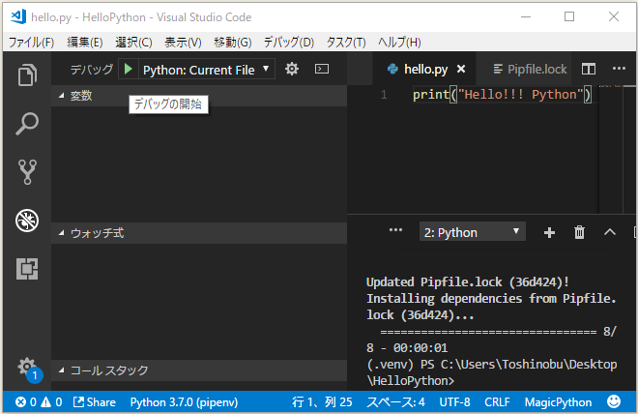Click line number 1 in the gutter
The height and width of the screenshot is (414, 638).
[x=384, y=95]
